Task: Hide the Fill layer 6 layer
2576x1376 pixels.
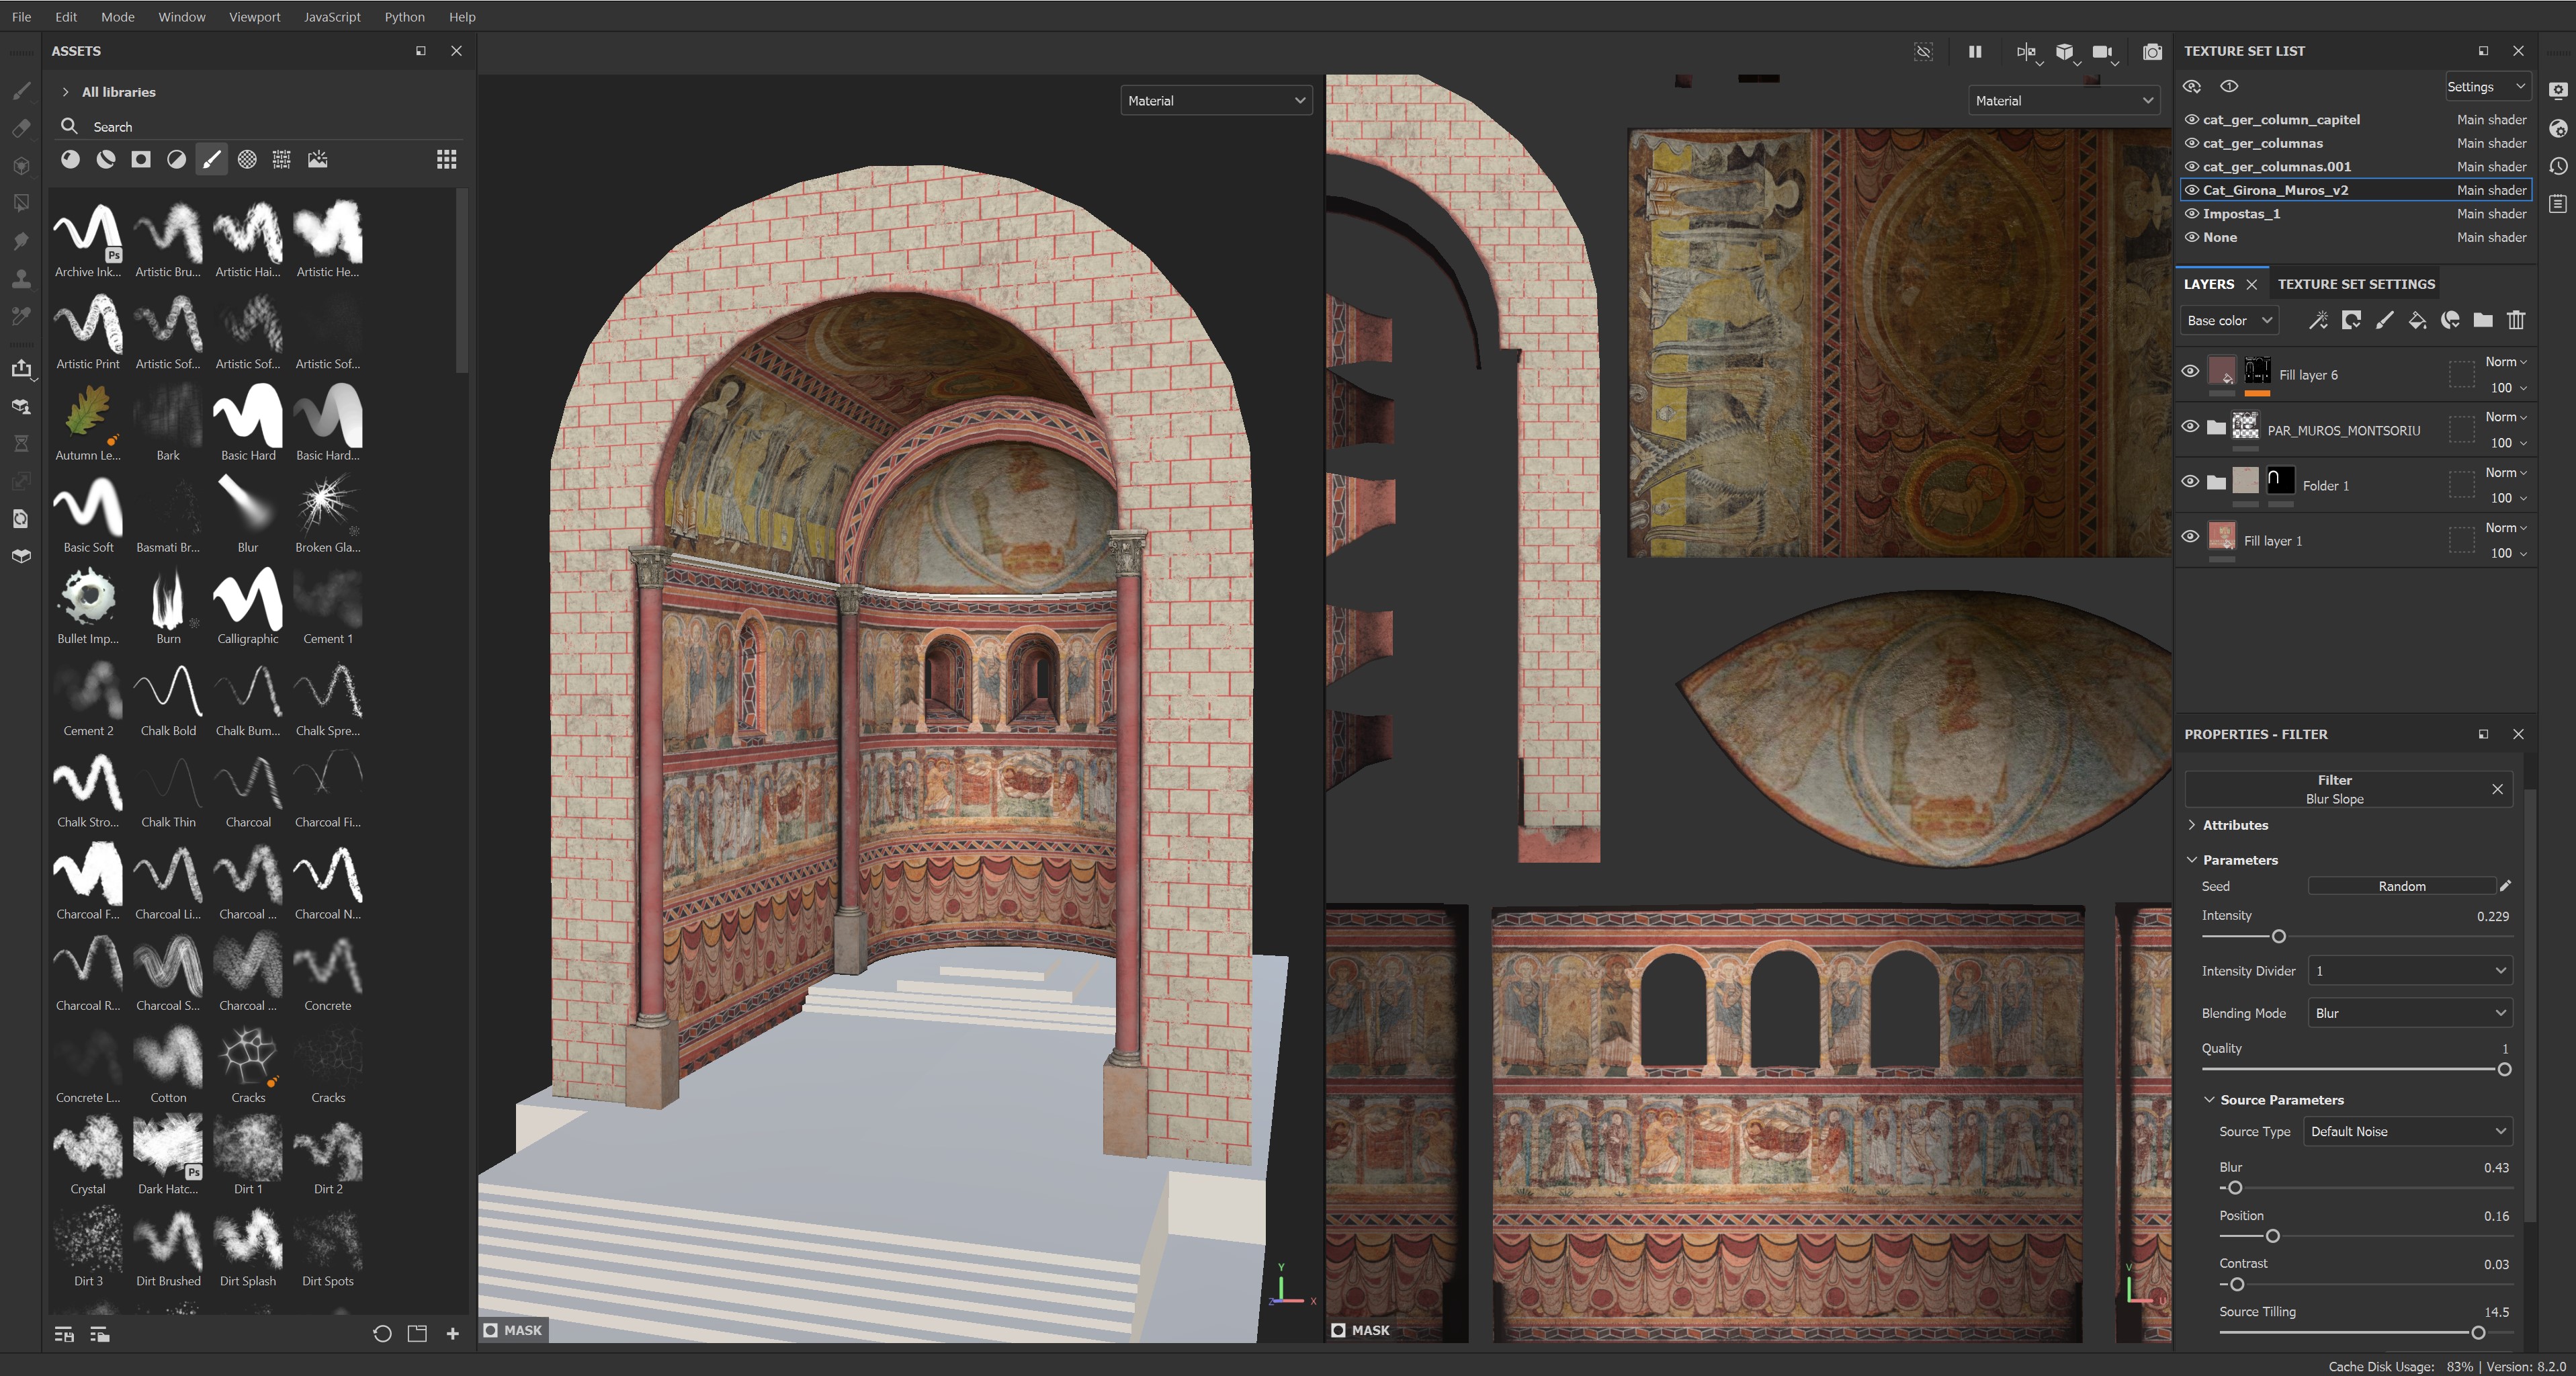Action: tap(2190, 372)
